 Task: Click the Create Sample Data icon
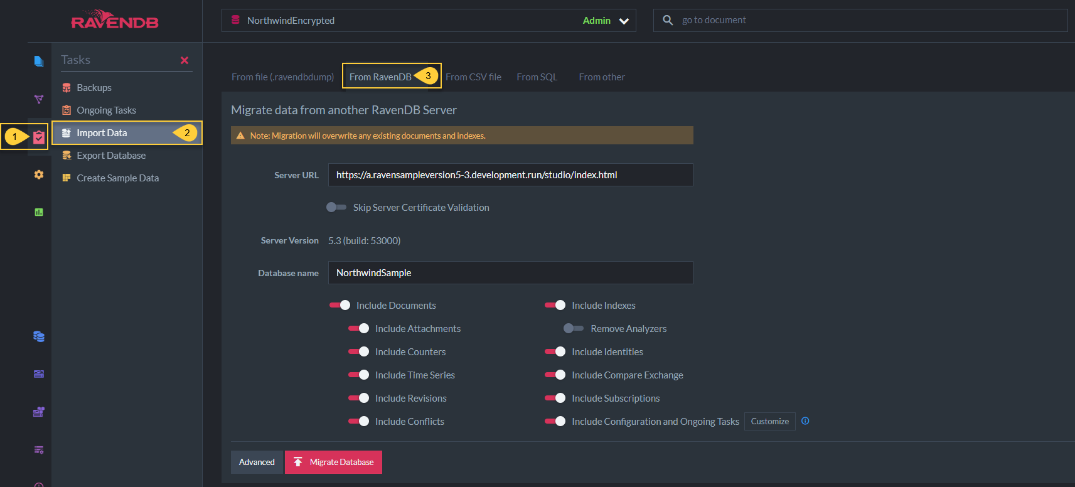point(67,178)
